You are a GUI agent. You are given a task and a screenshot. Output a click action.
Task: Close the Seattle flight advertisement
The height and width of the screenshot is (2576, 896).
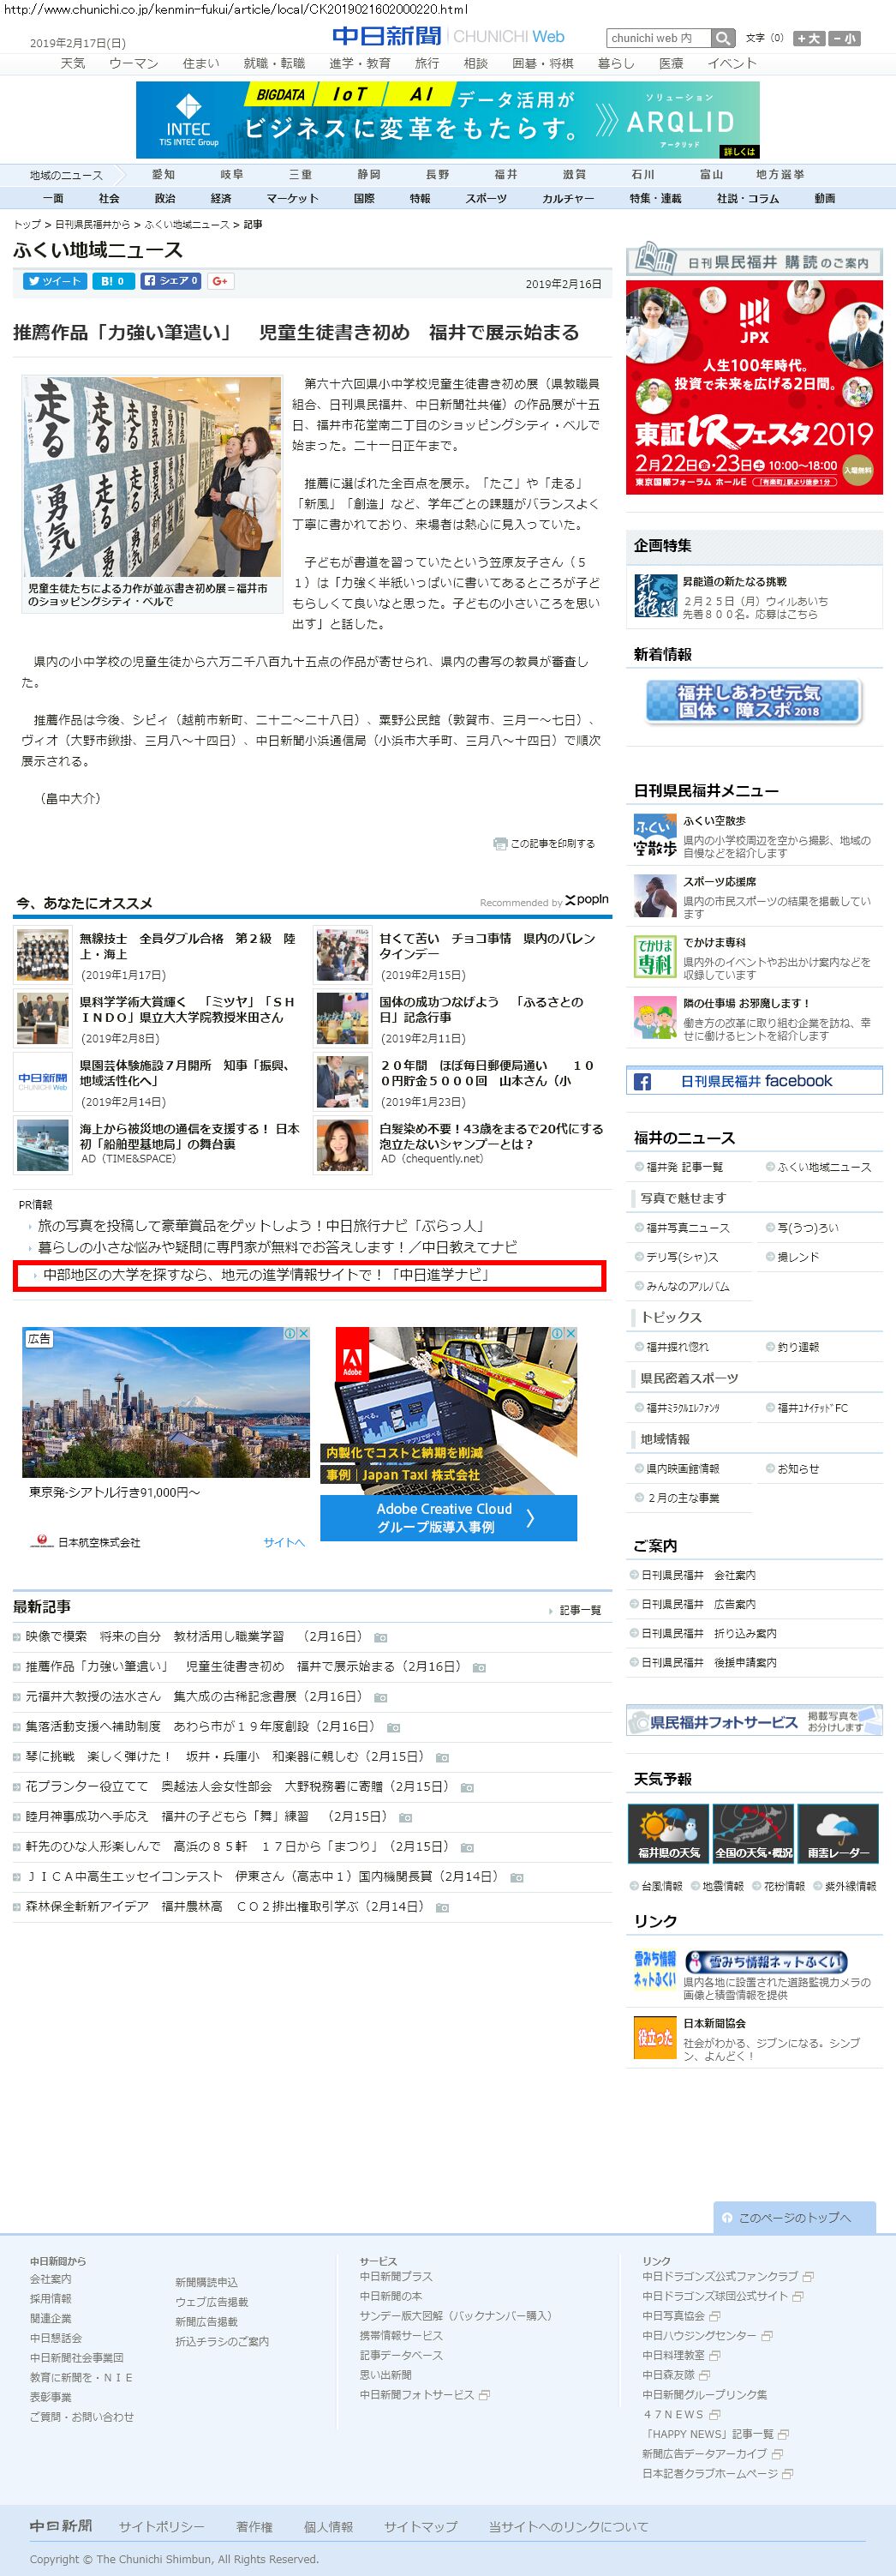click(303, 1333)
